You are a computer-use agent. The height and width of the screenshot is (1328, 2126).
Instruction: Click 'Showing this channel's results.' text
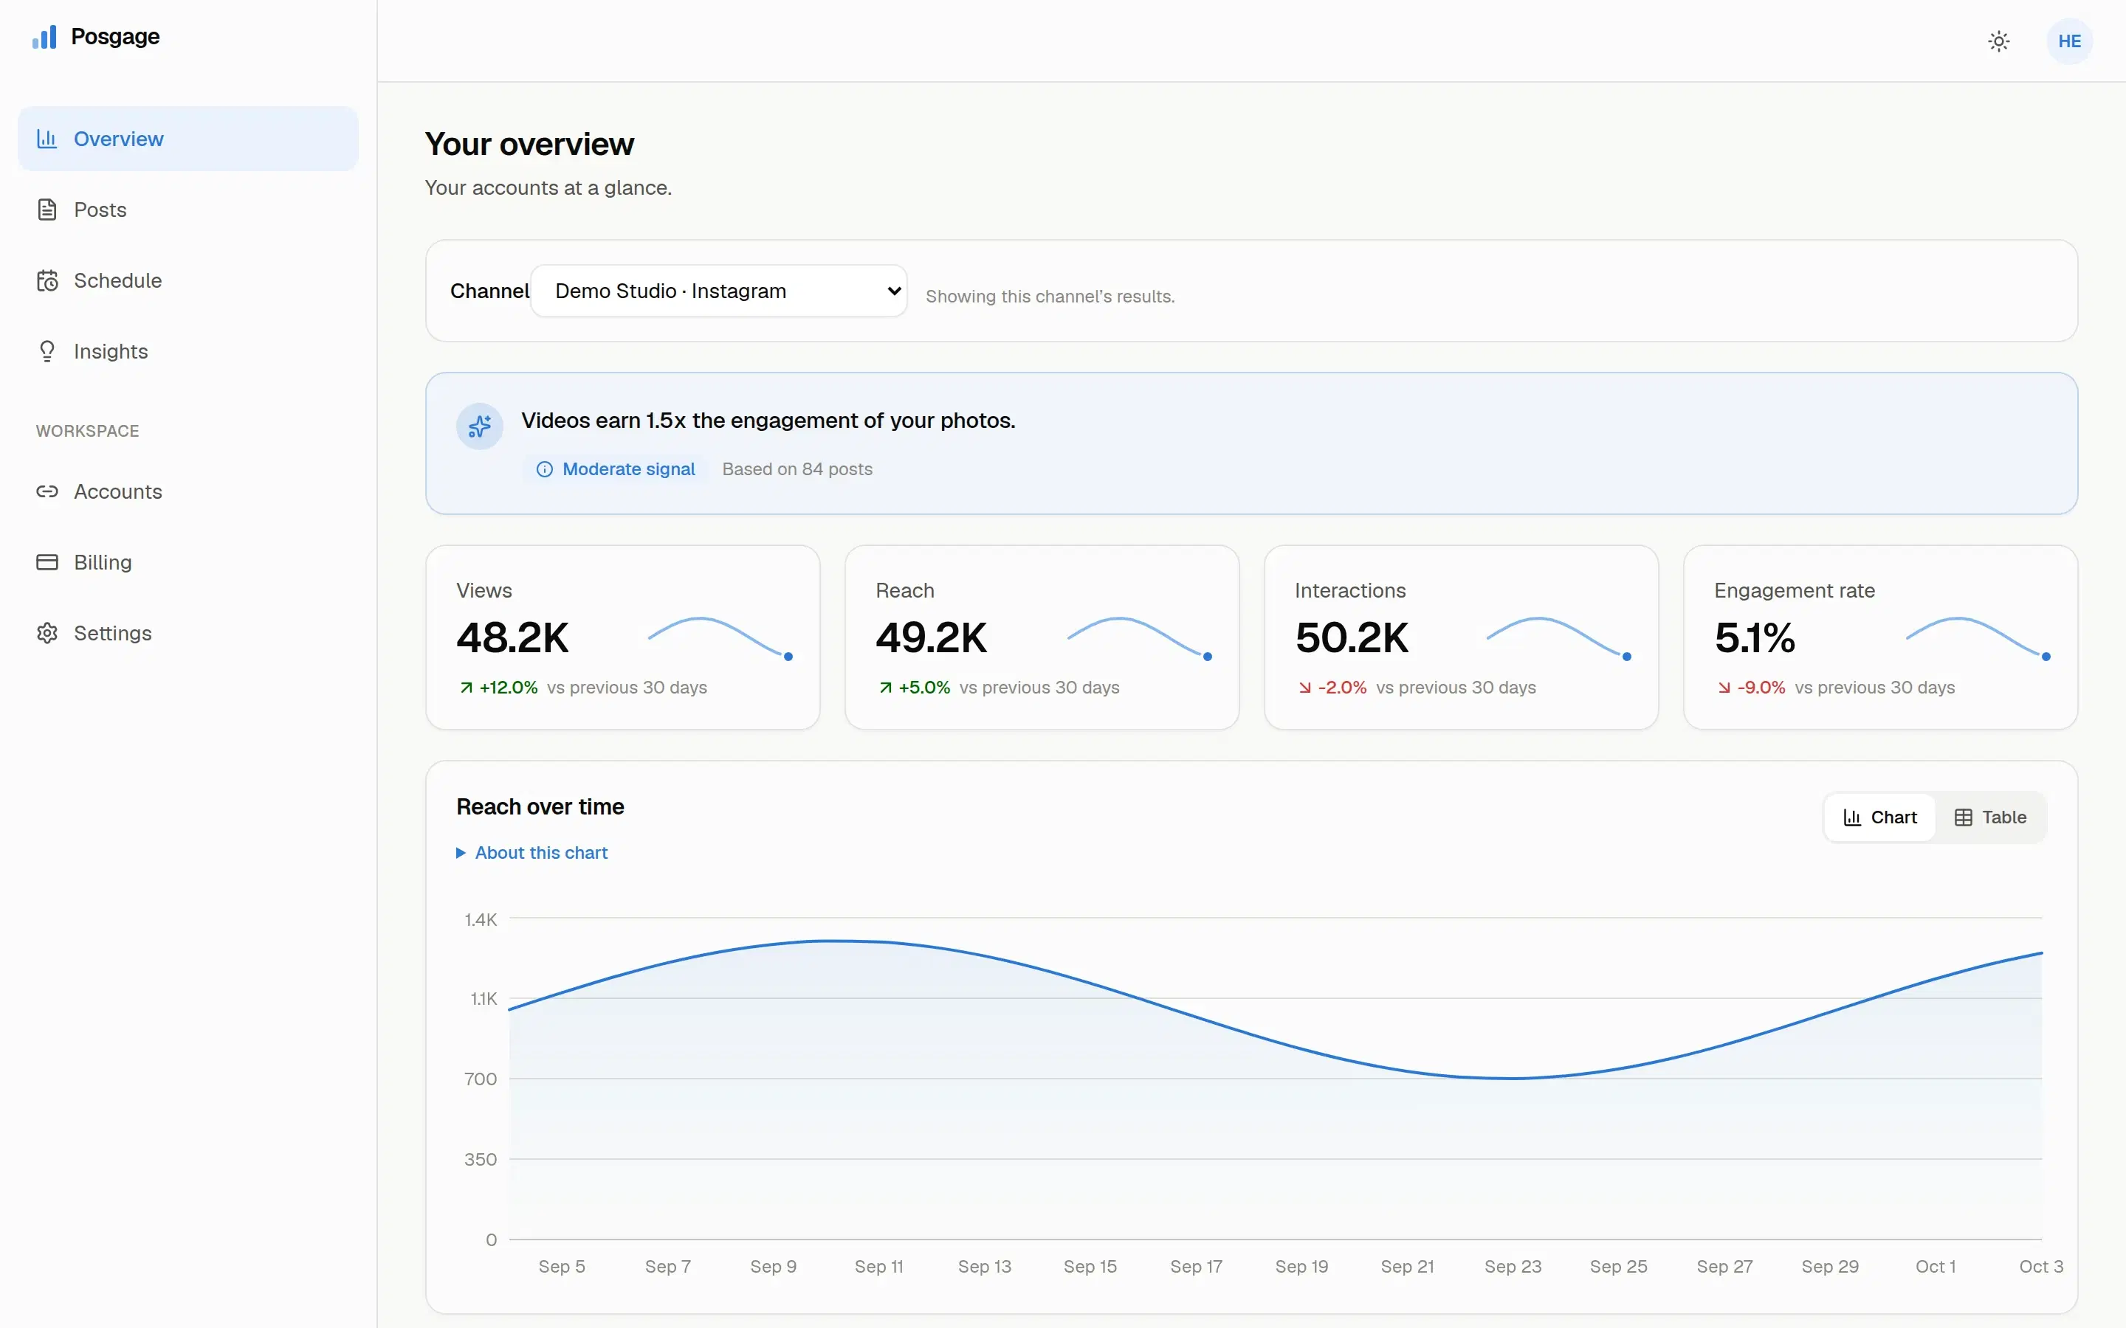(1050, 297)
